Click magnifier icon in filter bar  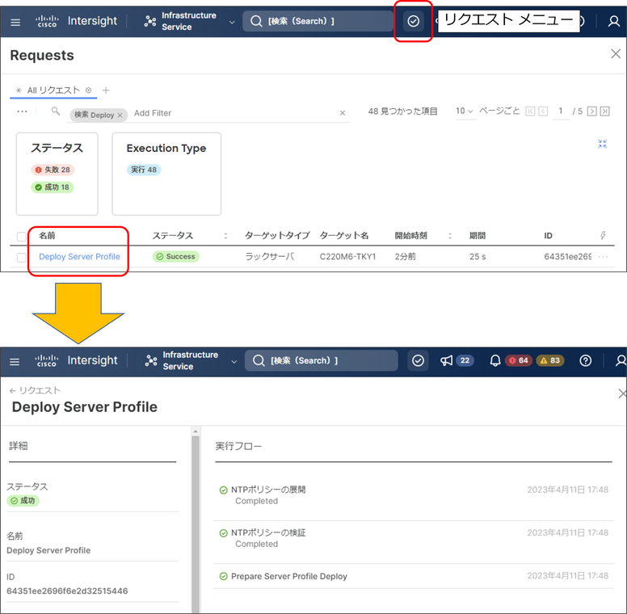coord(56,111)
